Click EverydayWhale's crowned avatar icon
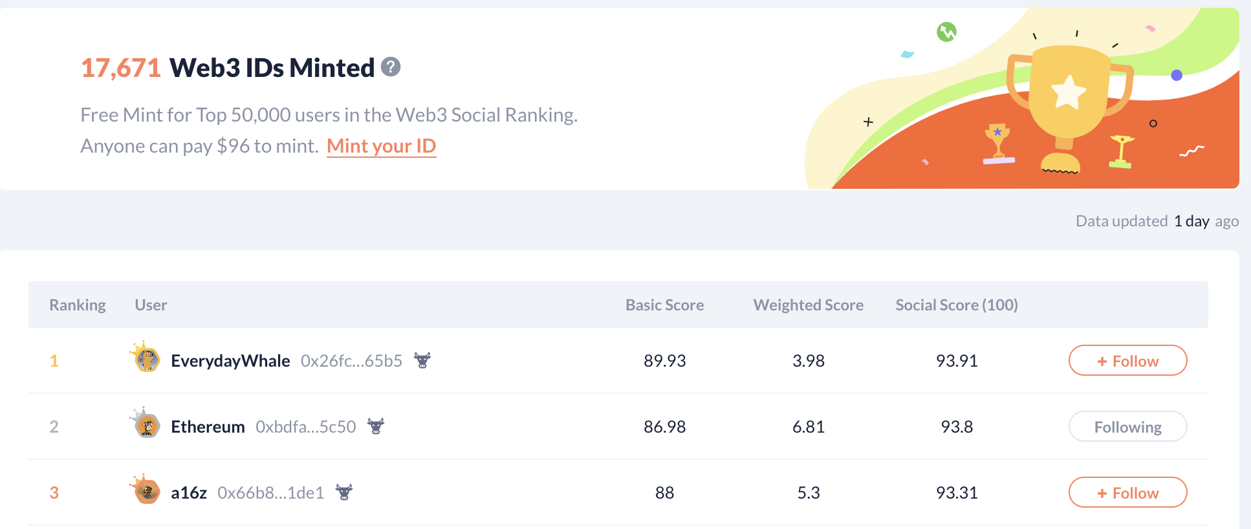Screen dimensions: 1251x529 pos(147,359)
